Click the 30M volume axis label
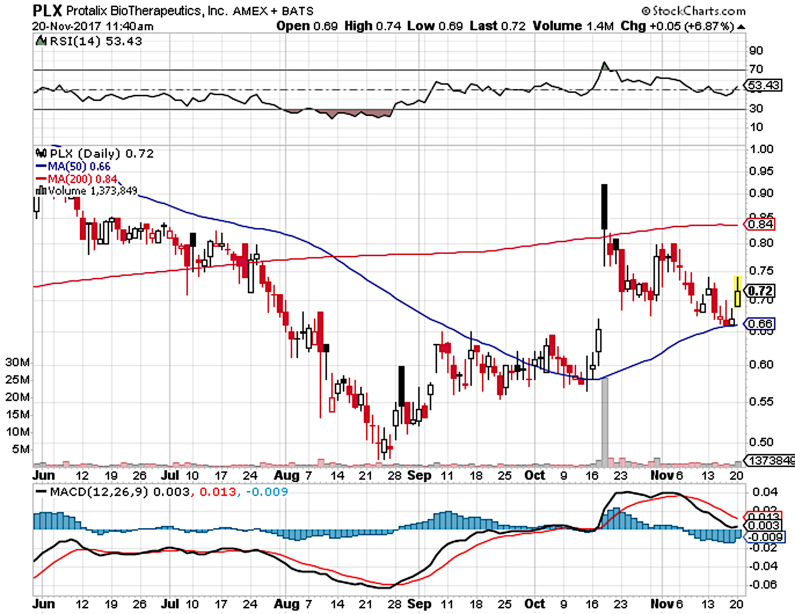This screenshot has width=795, height=614. pyautogui.click(x=17, y=363)
